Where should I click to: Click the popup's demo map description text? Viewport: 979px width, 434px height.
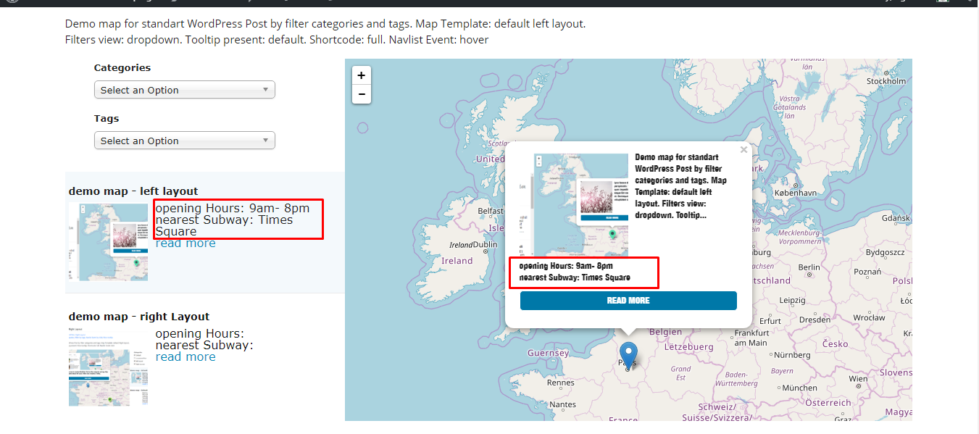[x=681, y=186]
